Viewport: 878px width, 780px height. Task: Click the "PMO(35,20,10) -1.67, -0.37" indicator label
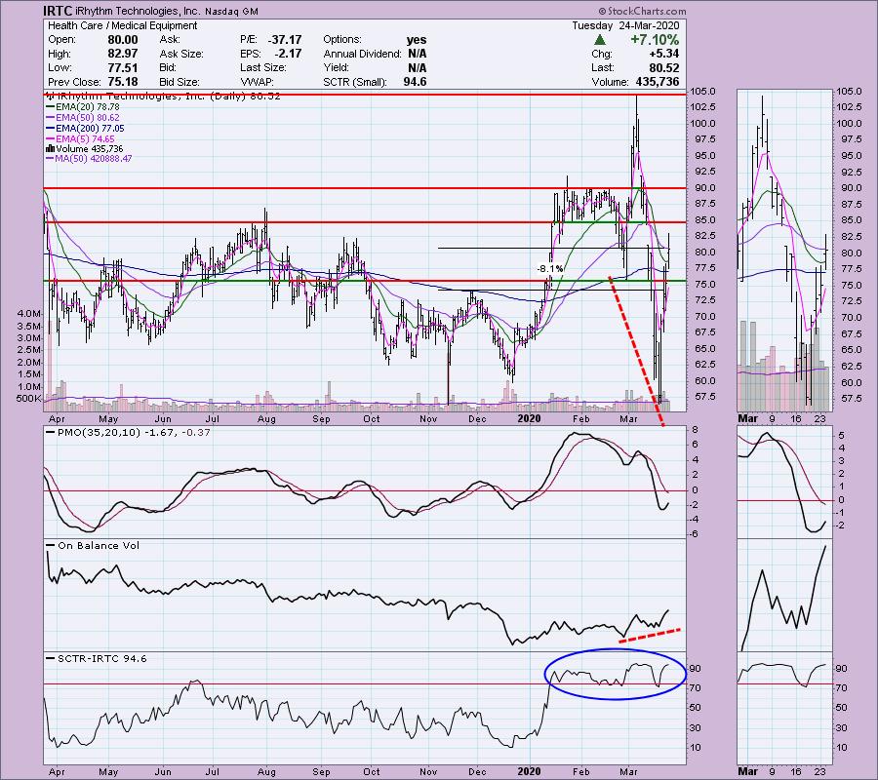pos(128,433)
